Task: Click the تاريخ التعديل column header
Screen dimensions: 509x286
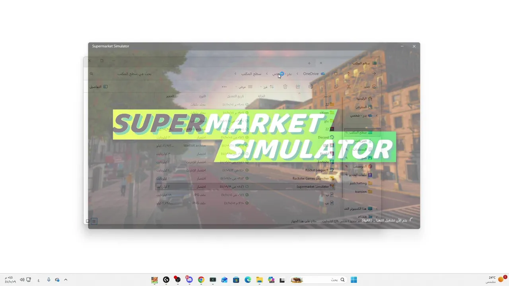Action: pos(236,96)
